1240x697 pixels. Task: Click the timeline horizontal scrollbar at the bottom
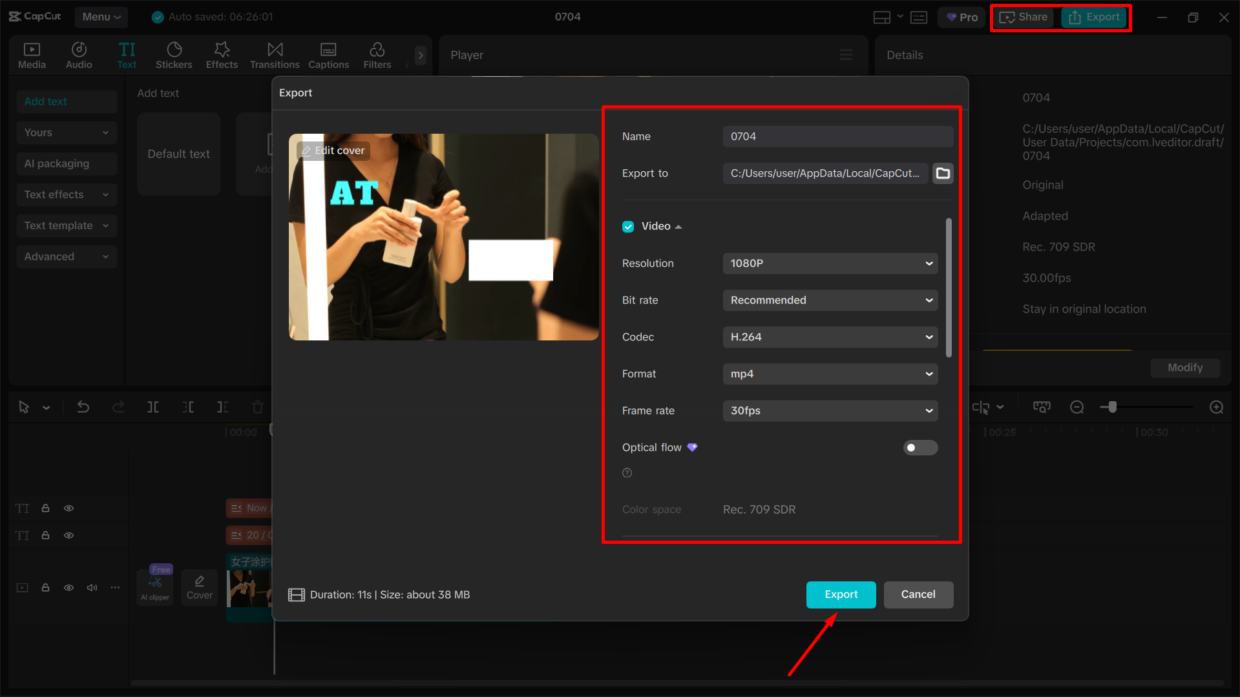click(677, 683)
